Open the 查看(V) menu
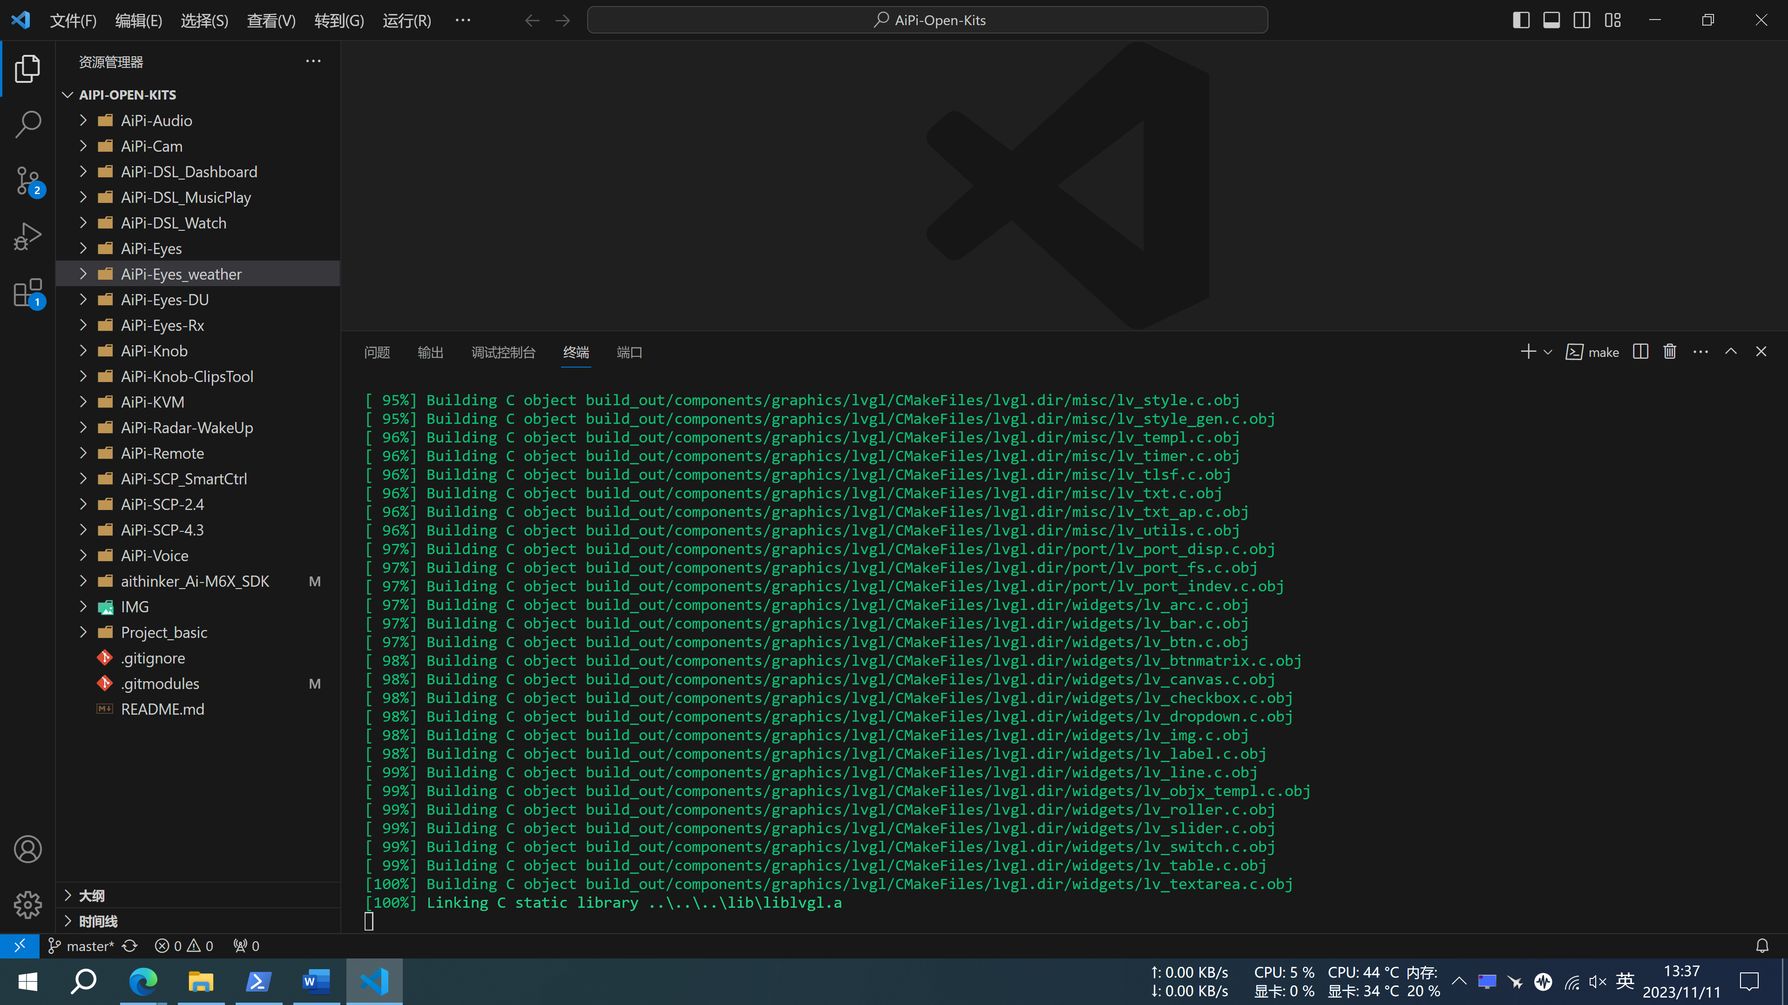 271,20
